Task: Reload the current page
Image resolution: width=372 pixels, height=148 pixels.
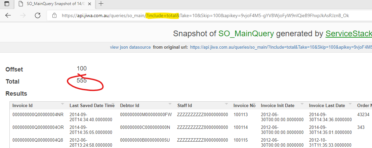Action: point(38,15)
